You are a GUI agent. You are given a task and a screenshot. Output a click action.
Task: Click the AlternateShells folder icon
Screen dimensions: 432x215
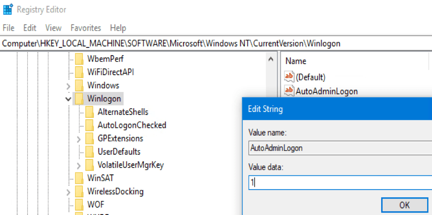89,112
